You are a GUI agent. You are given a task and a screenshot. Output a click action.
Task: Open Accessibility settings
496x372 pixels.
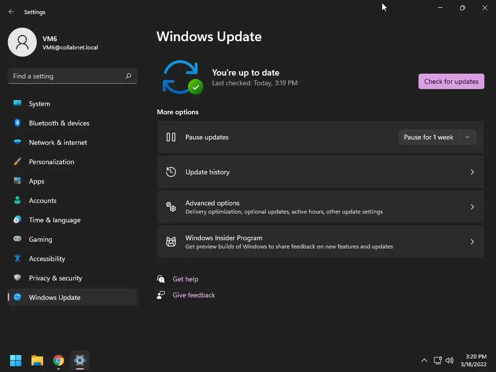(73, 259)
